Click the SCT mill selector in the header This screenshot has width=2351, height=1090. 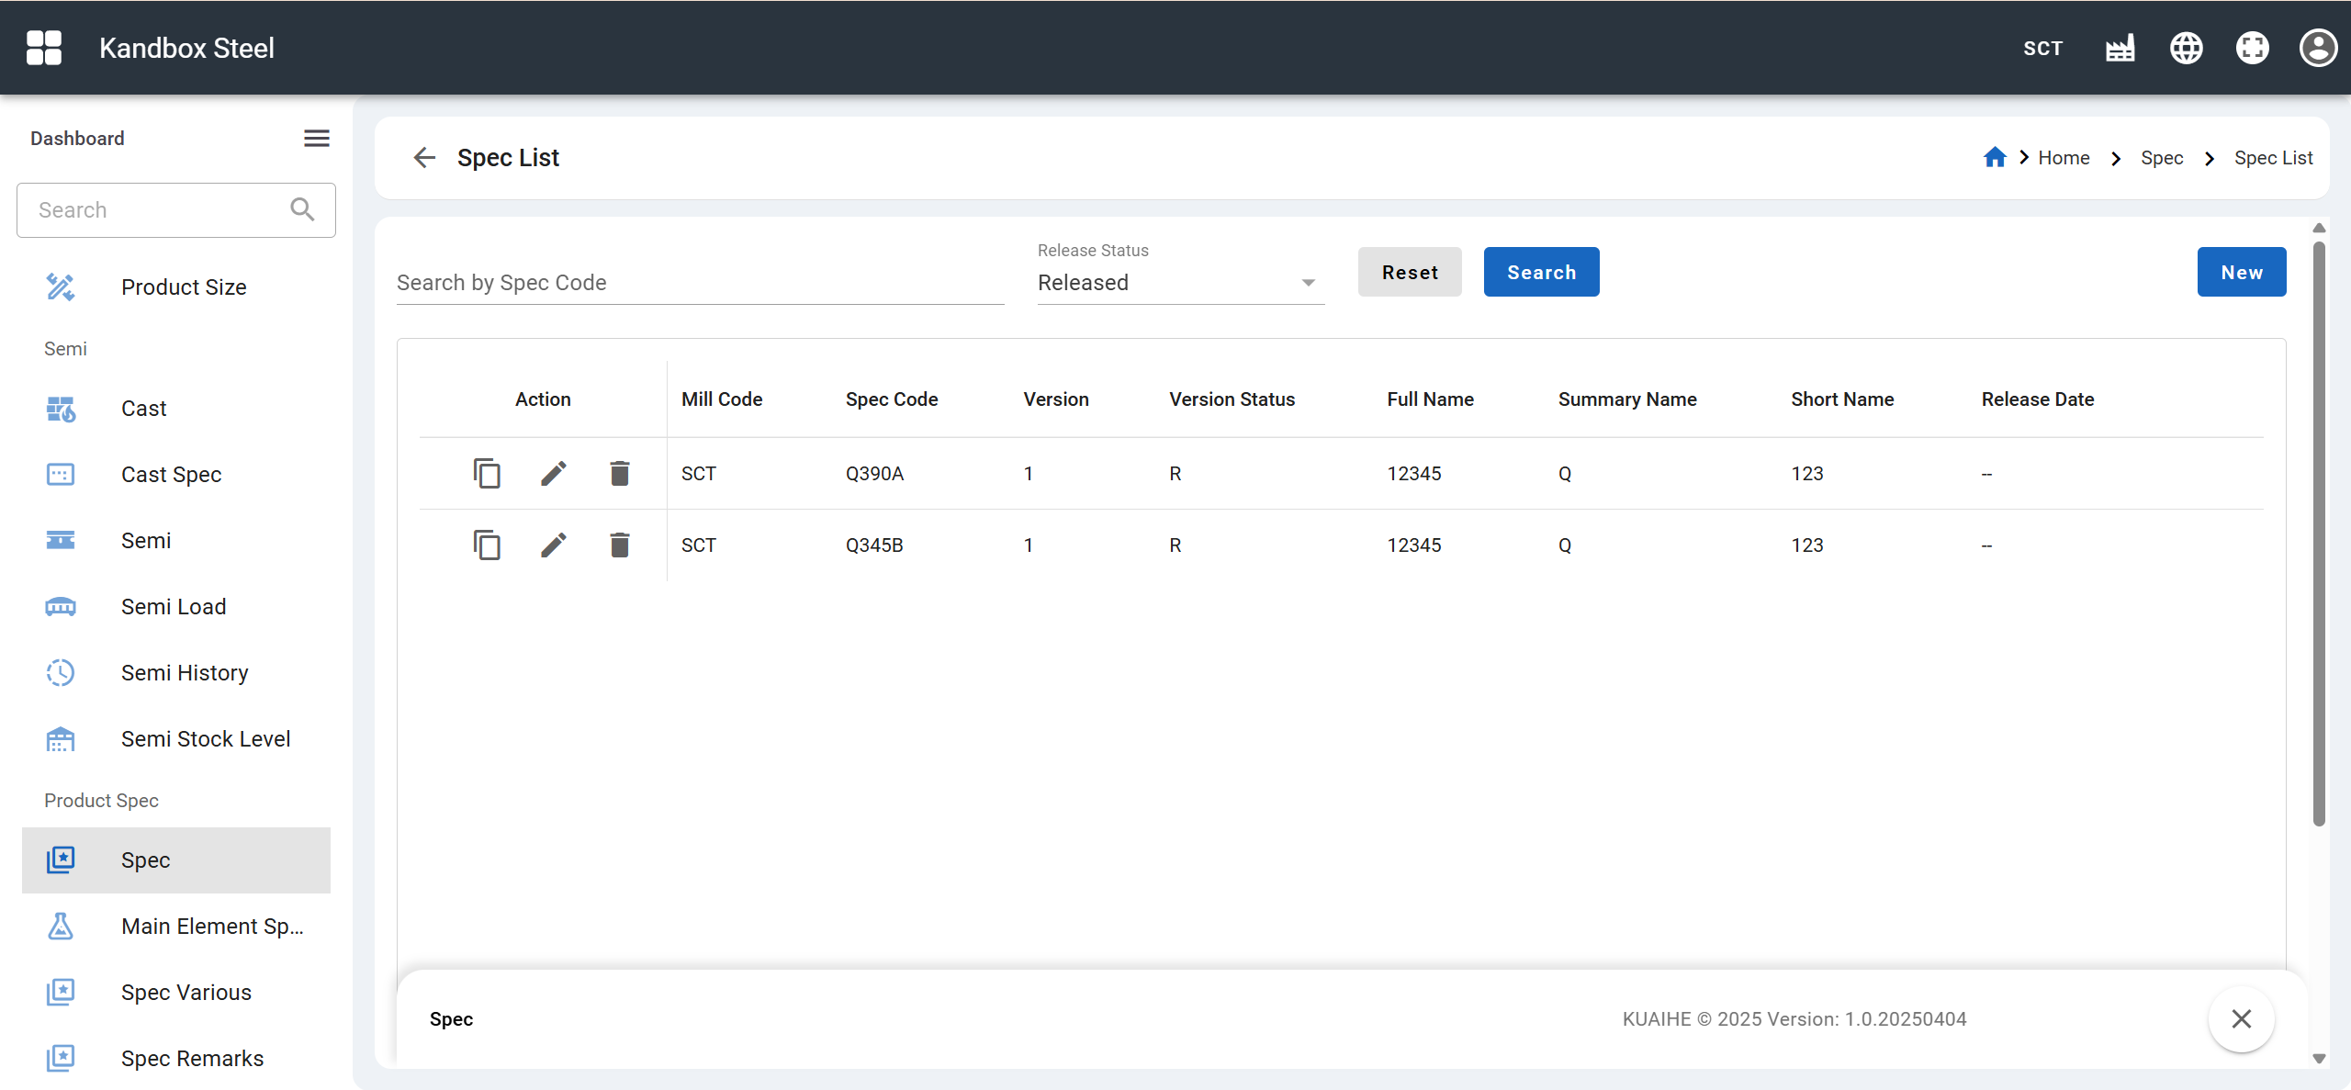(2042, 49)
